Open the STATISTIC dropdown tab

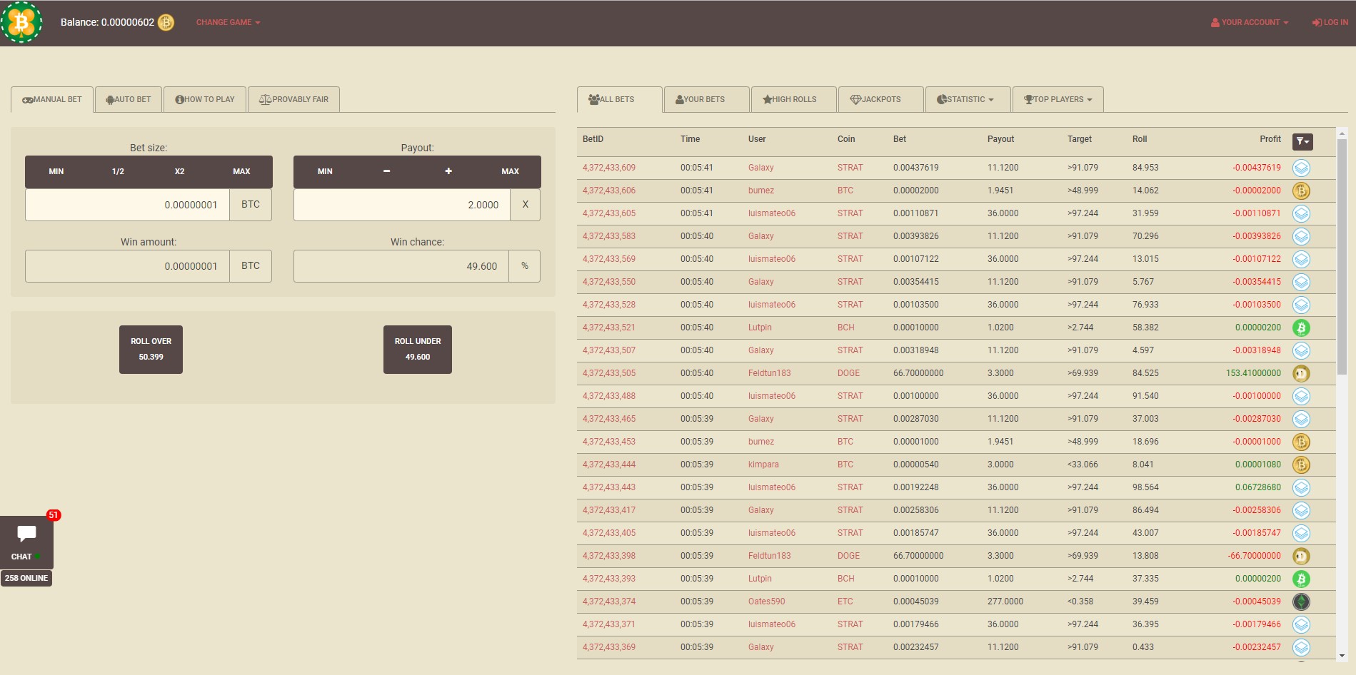tap(968, 99)
